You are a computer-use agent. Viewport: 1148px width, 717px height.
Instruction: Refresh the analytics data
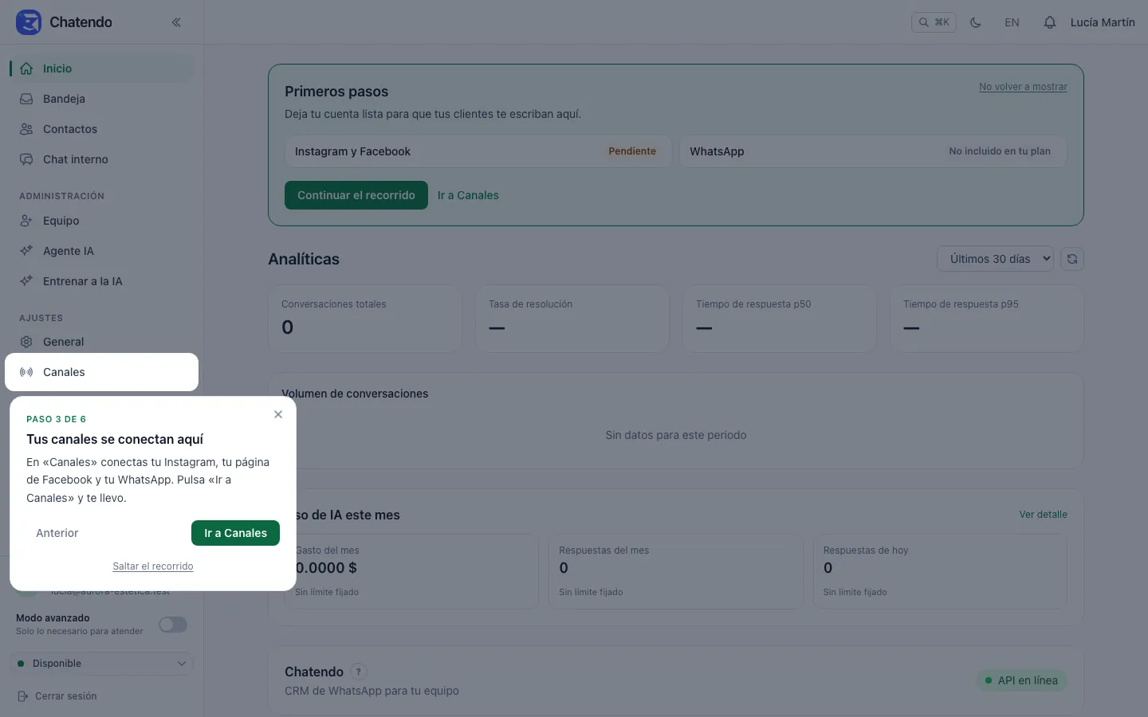[1072, 259]
